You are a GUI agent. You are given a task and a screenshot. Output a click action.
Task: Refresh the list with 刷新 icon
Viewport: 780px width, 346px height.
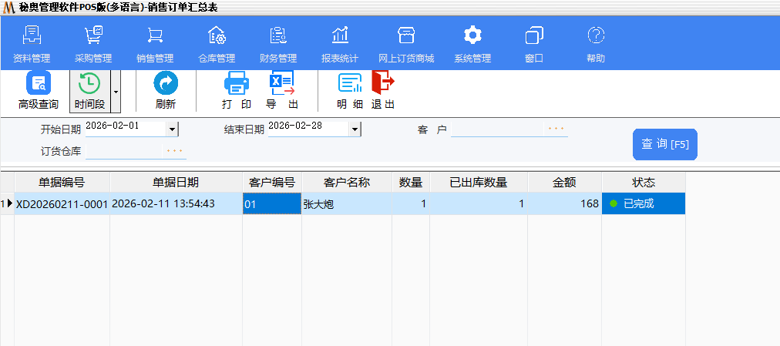(x=166, y=90)
